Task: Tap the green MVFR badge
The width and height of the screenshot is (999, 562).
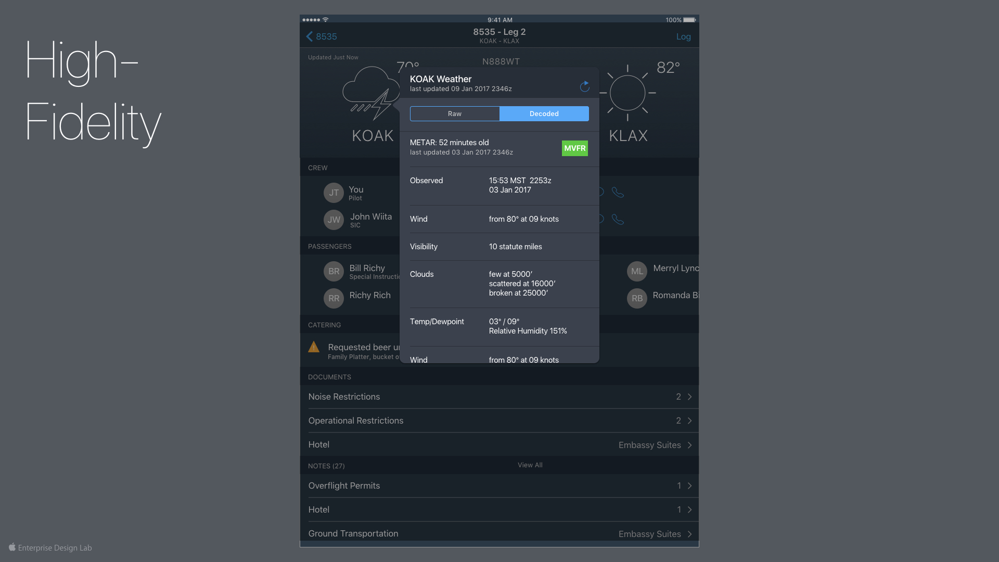Action: [574, 148]
